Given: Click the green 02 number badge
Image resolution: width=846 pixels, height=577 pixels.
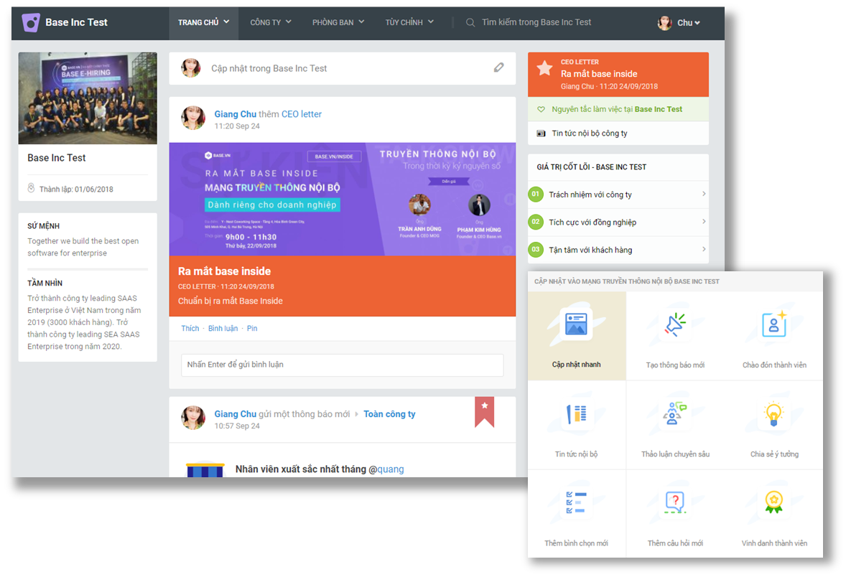Looking at the screenshot, I should point(536,222).
